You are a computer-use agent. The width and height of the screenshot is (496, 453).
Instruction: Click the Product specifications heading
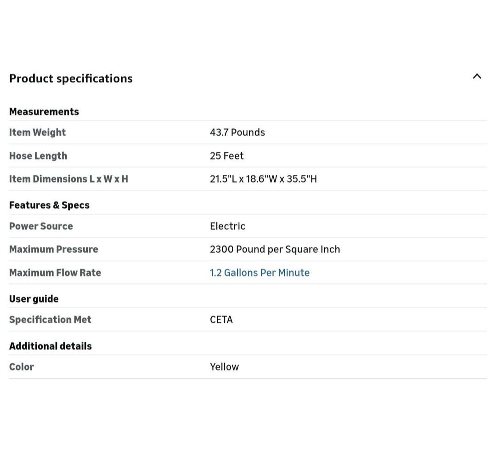[x=71, y=78]
